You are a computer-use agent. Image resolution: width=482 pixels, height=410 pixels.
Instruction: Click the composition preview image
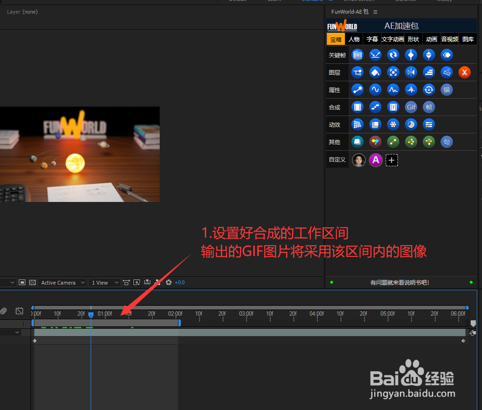tap(79, 155)
